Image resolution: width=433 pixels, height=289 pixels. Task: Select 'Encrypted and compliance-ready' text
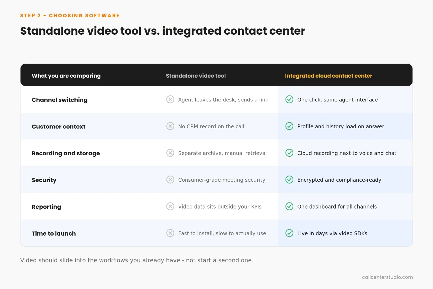339,180
